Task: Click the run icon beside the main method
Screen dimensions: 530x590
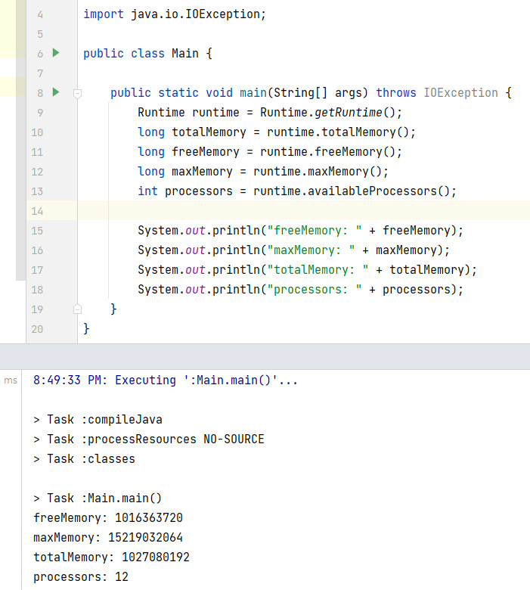Action: click(55, 92)
